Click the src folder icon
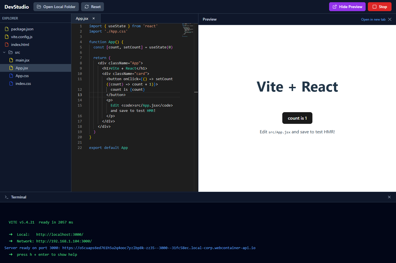Screen dimensions: 396x263 point(11,52)
